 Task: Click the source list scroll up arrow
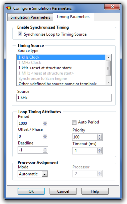click(108, 58)
